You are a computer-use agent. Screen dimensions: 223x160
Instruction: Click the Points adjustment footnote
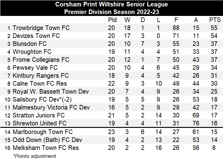coord(34,156)
